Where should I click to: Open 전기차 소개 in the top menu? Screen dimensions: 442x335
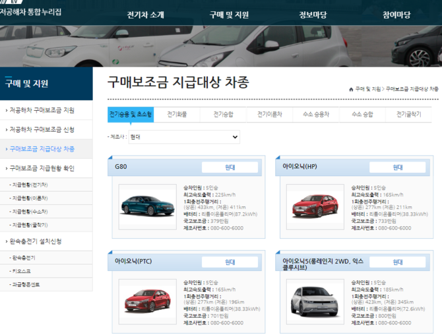click(145, 15)
